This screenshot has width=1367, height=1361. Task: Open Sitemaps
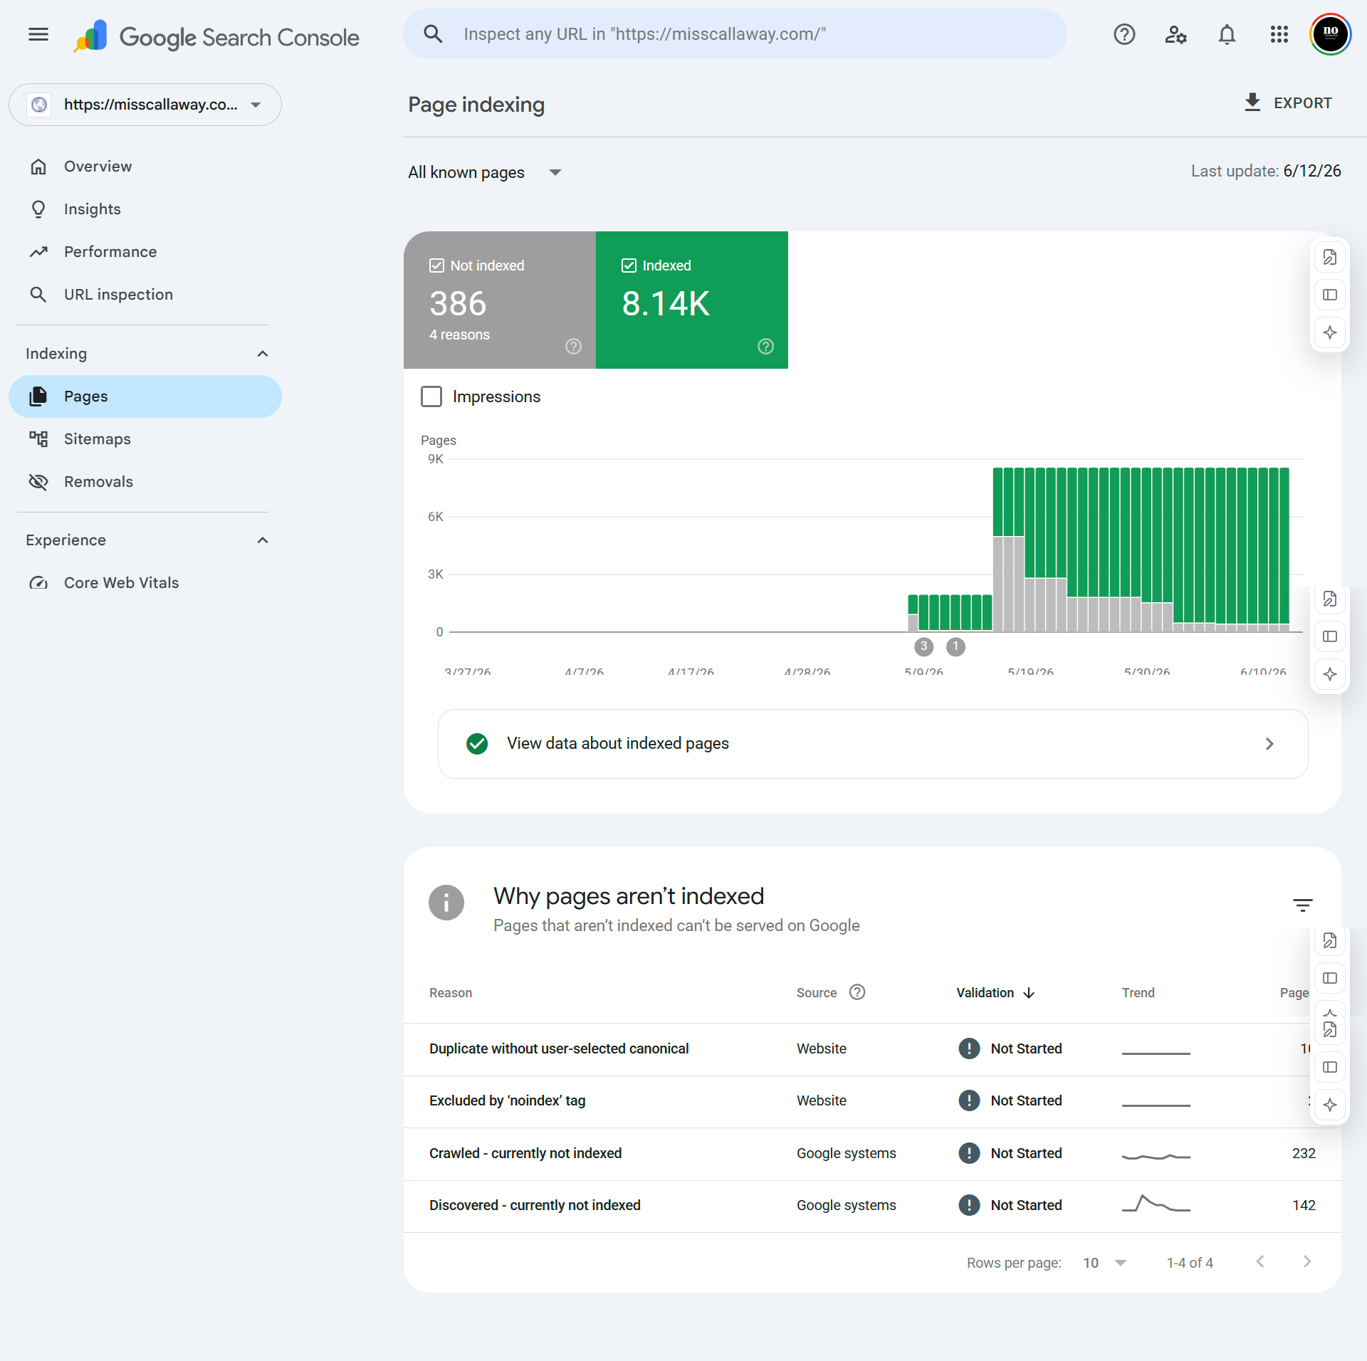(145, 439)
